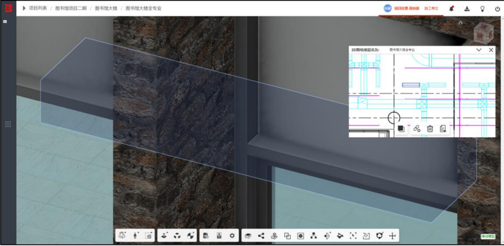Click the document view icon in 2D panel
The image size is (504, 246).
[x=443, y=129]
